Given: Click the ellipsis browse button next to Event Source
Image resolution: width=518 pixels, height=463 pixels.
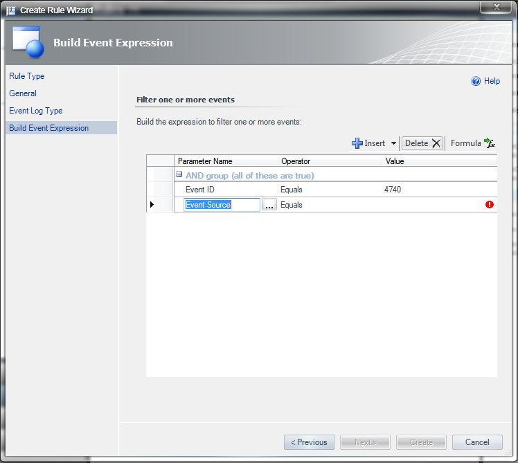Looking at the screenshot, I should tap(269, 205).
